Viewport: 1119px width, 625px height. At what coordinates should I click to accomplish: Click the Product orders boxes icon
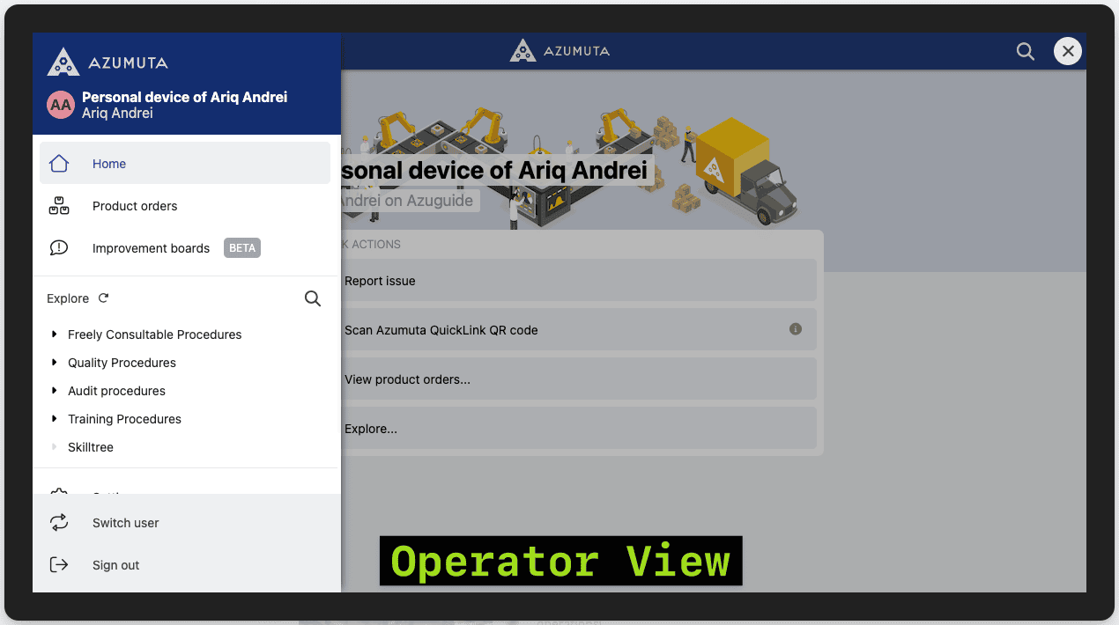pos(59,206)
